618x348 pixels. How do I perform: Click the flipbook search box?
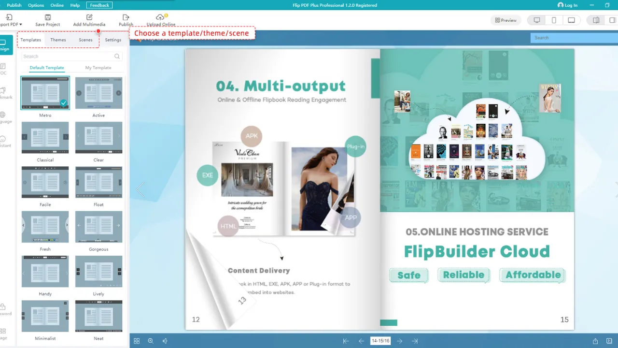click(574, 38)
